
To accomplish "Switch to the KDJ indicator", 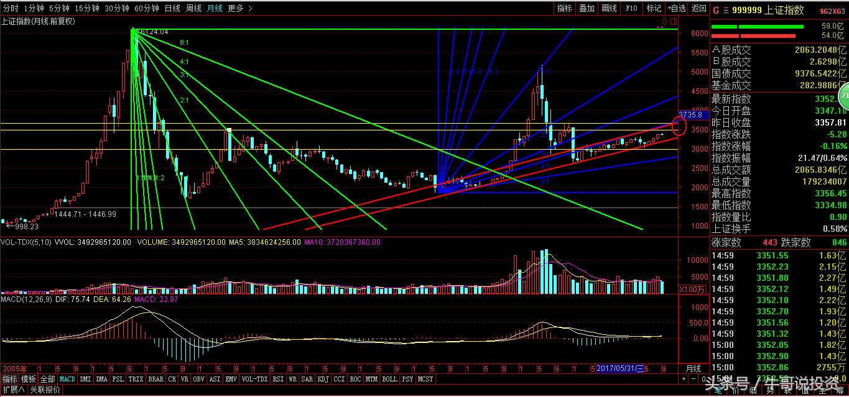I will coord(323,379).
